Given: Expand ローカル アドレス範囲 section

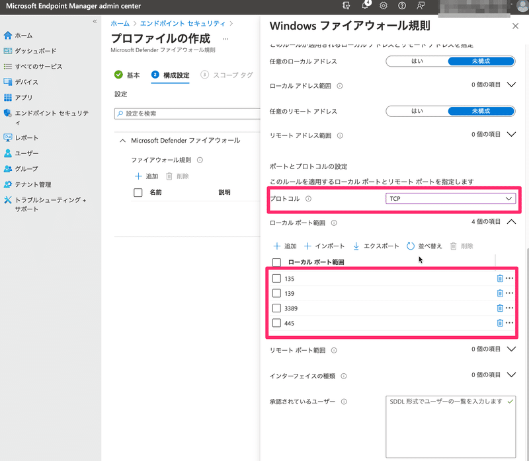Looking at the screenshot, I should 511,85.
